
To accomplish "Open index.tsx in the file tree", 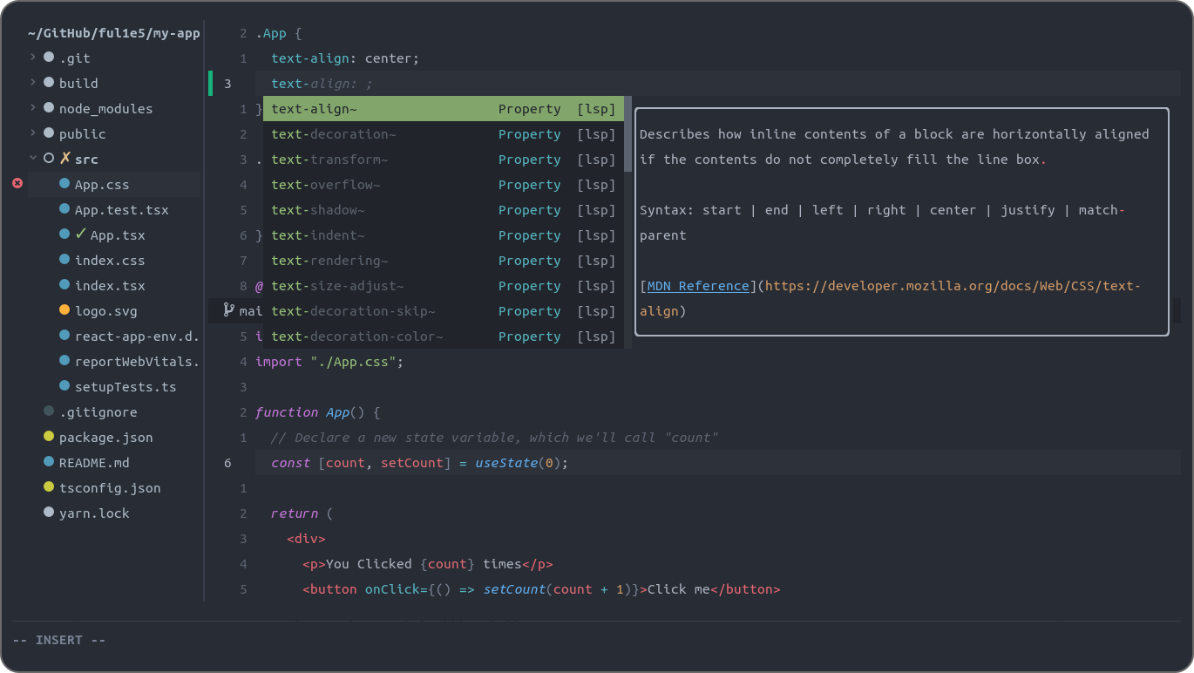I will (x=110, y=286).
